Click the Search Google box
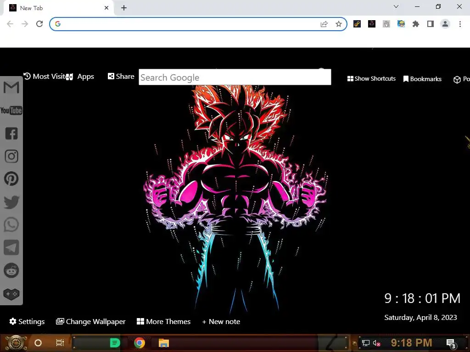470x352 pixels. click(x=235, y=77)
